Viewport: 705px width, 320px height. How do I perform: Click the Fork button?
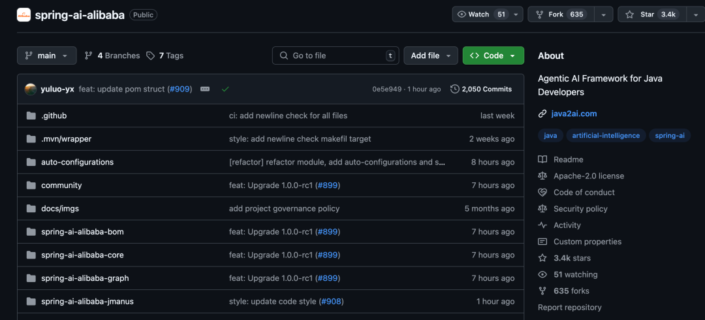[561, 14]
